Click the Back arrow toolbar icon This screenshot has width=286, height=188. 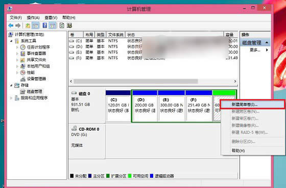[11, 26]
